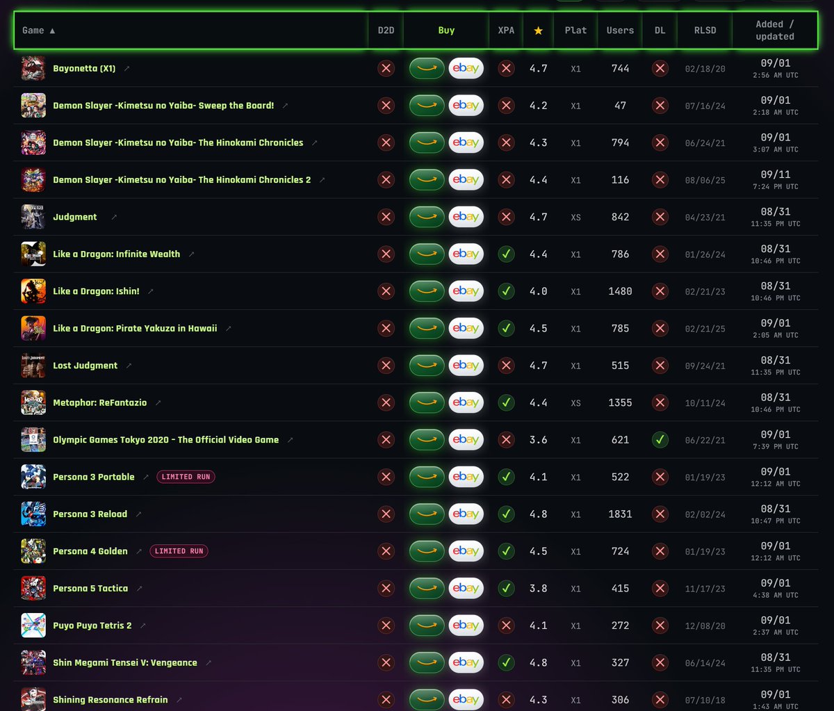
Task: Sort by star rating column header
Action: (538, 31)
